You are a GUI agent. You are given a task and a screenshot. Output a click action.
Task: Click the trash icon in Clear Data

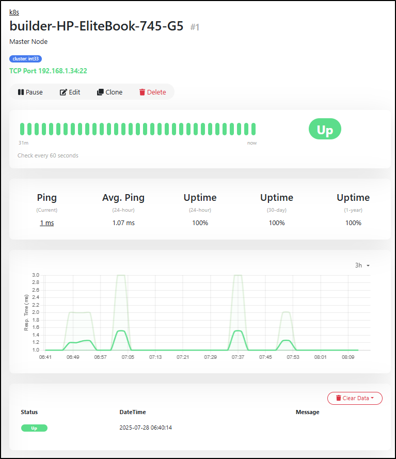pyautogui.click(x=339, y=398)
